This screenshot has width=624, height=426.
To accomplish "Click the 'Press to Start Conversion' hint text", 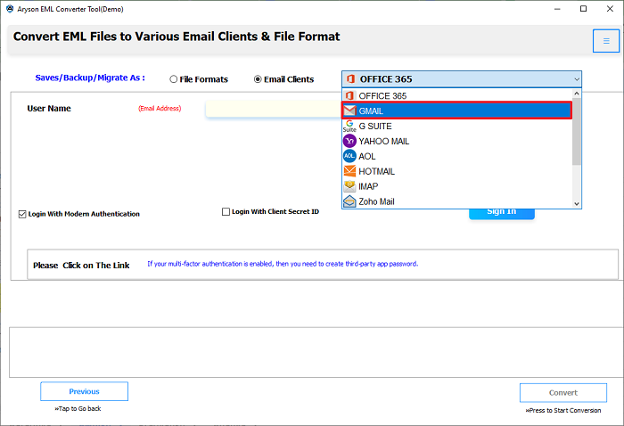I will pos(563,410).
